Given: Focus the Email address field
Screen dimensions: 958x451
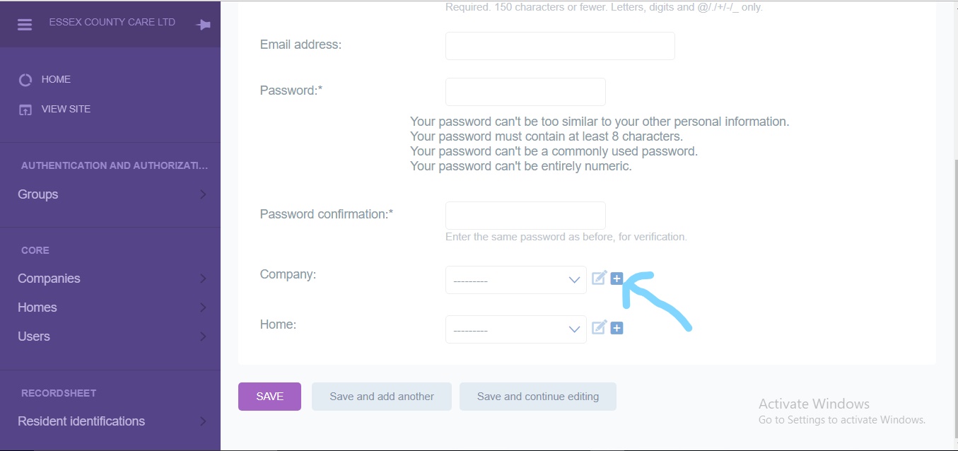Looking at the screenshot, I should point(560,46).
